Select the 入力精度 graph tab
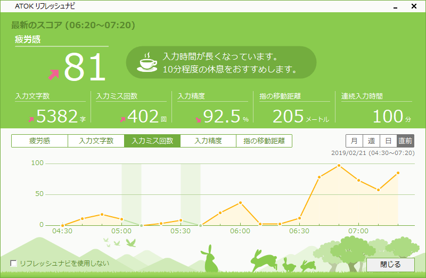The width and height of the screenshot is (426, 278). 208,141
